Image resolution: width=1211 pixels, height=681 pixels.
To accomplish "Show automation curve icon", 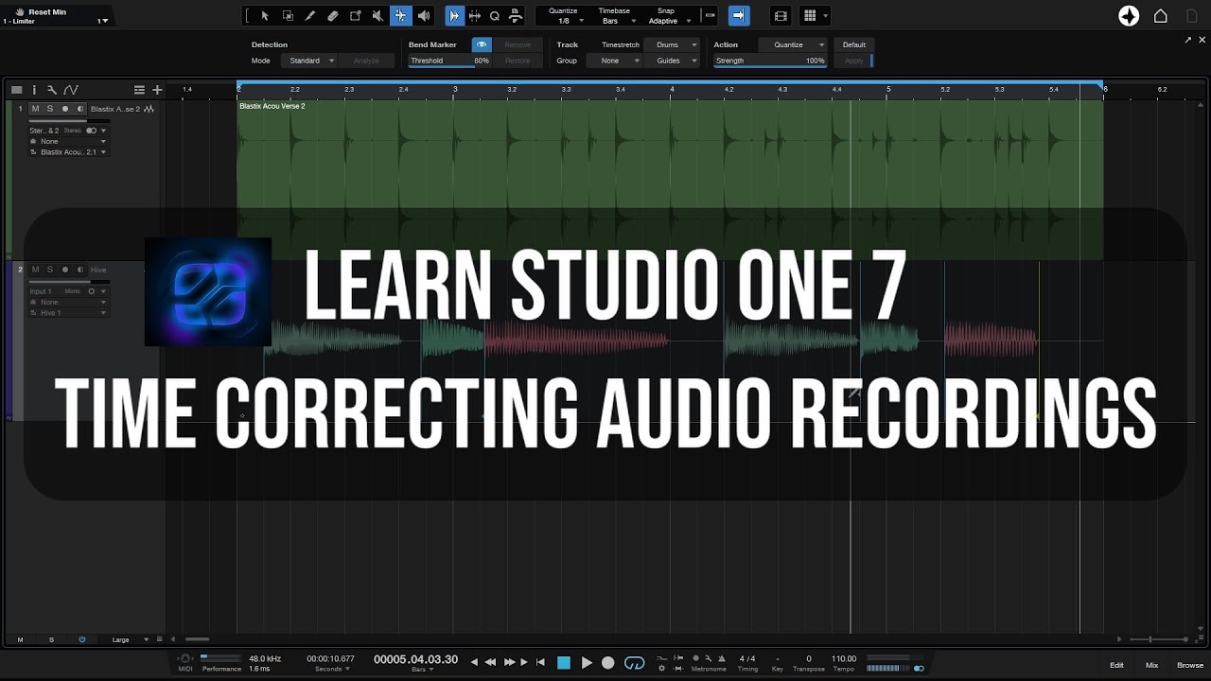I will click(71, 90).
